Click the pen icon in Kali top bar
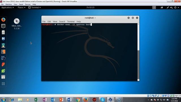 coord(168,7)
